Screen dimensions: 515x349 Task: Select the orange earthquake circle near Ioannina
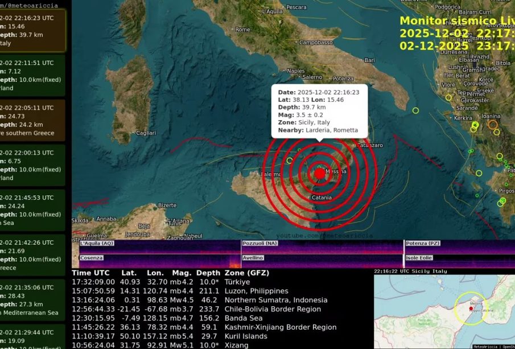pyautogui.click(x=493, y=124)
